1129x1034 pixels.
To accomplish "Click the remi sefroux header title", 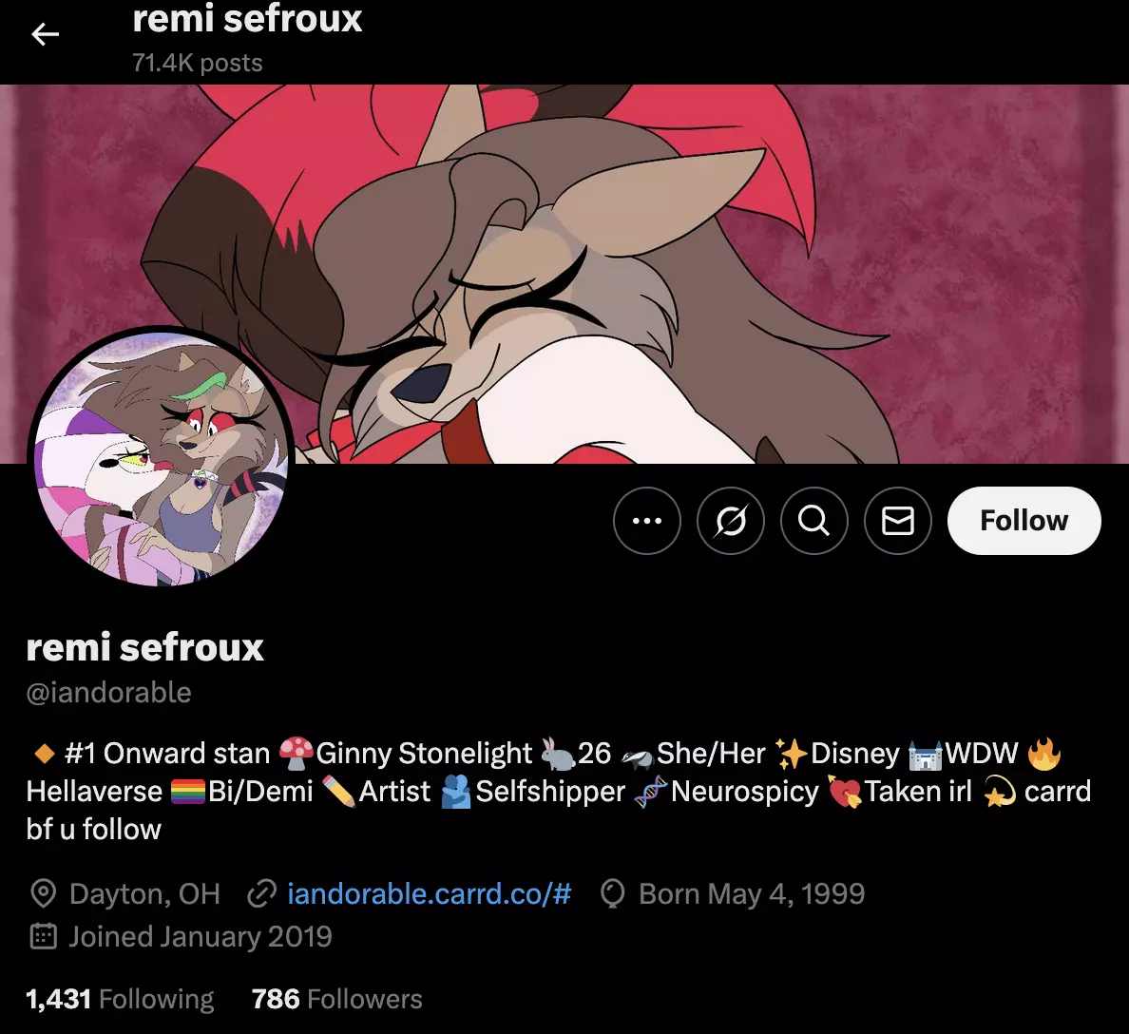I will coord(247,18).
